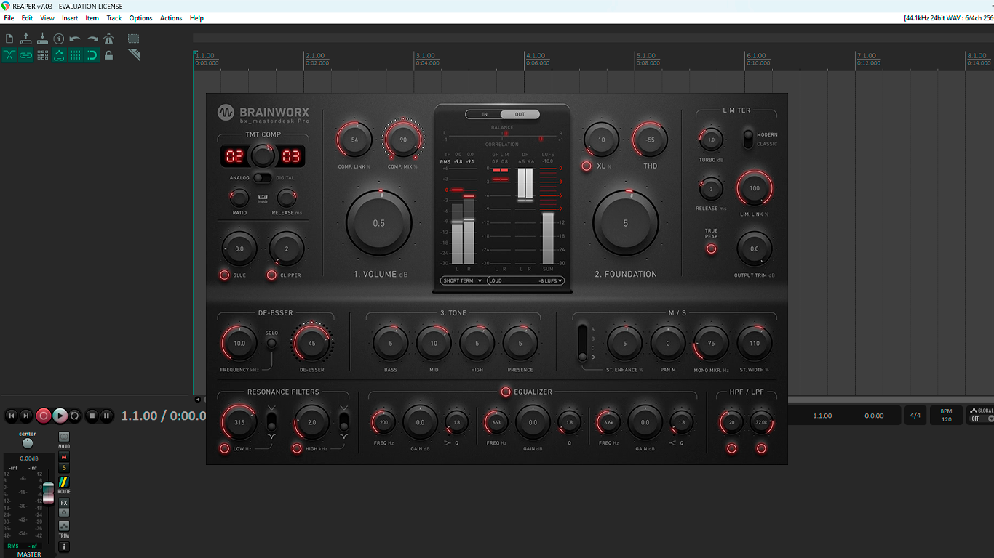Click the Undo arrow icon

[x=76, y=39]
